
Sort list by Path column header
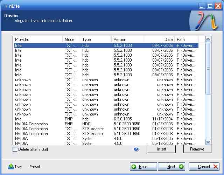pyautogui.click(x=186, y=40)
